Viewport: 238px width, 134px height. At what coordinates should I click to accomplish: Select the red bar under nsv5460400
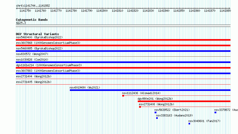tap(123, 40)
